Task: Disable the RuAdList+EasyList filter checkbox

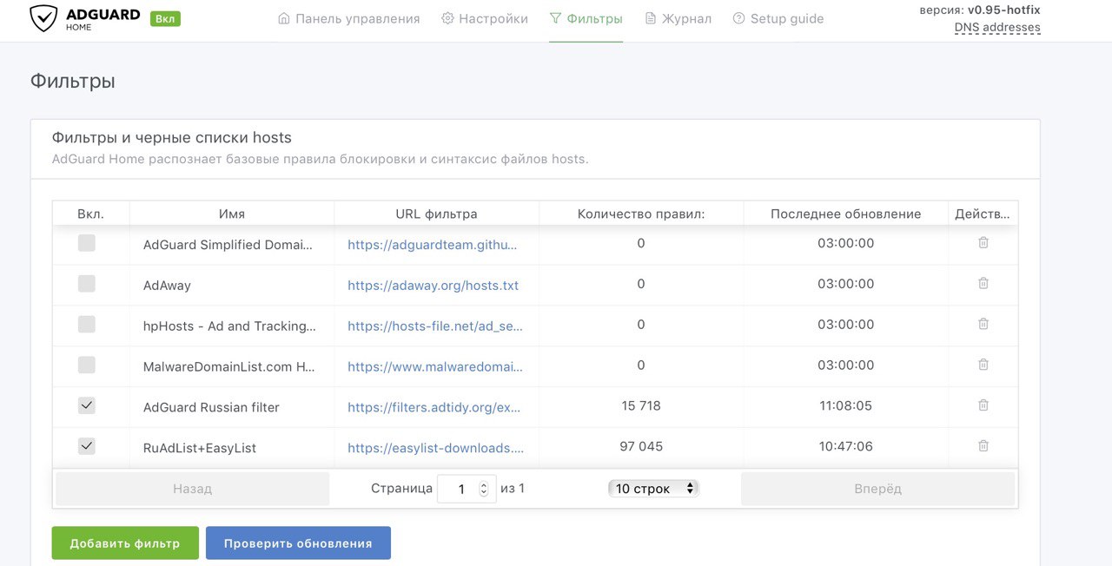Action: [x=86, y=446]
